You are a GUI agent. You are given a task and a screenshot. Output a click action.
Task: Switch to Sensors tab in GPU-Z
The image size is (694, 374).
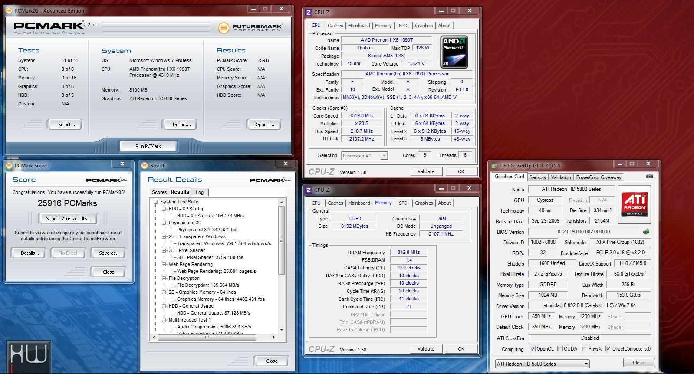pyautogui.click(x=537, y=177)
